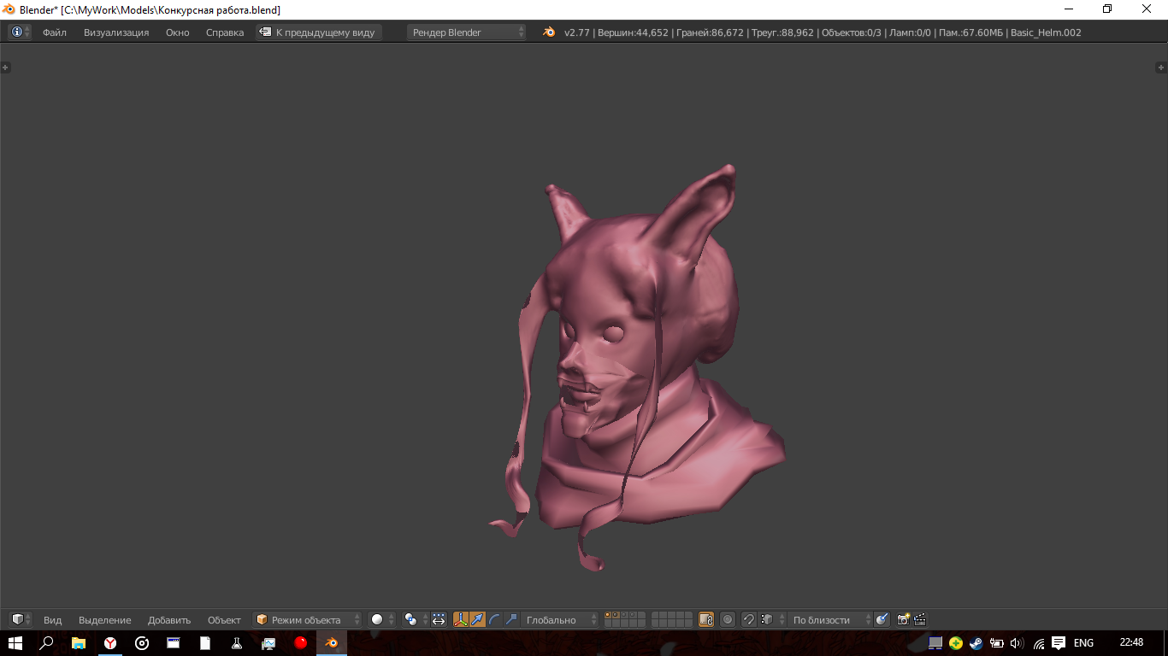Open the Визуализация menu

[x=116, y=32]
